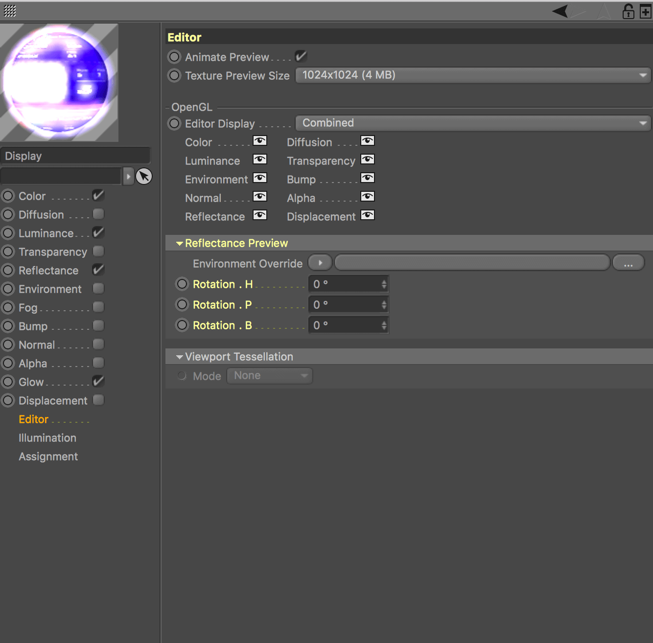Open the Editor Display Combined dropdown
This screenshot has height=643, width=653.
[473, 123]
